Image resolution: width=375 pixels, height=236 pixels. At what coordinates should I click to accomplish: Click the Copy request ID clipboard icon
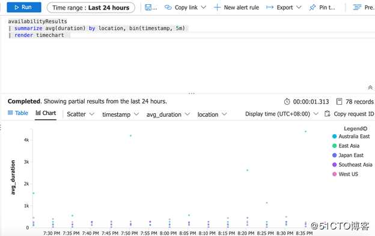[327, 114]
